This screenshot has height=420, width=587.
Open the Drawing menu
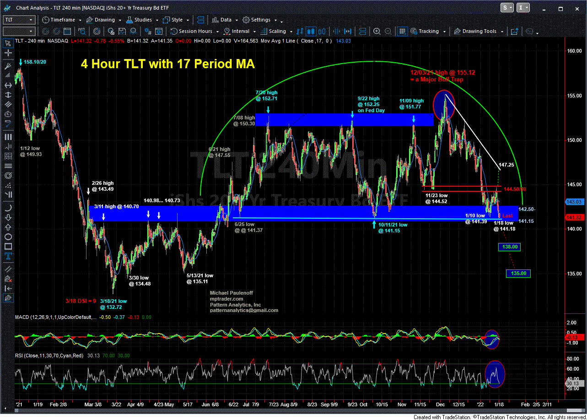click(x=103, y=20)
